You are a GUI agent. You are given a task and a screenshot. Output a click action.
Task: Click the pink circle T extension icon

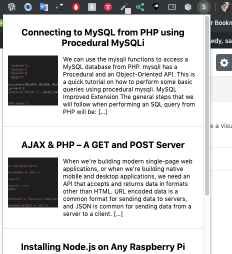pos(108,7)
